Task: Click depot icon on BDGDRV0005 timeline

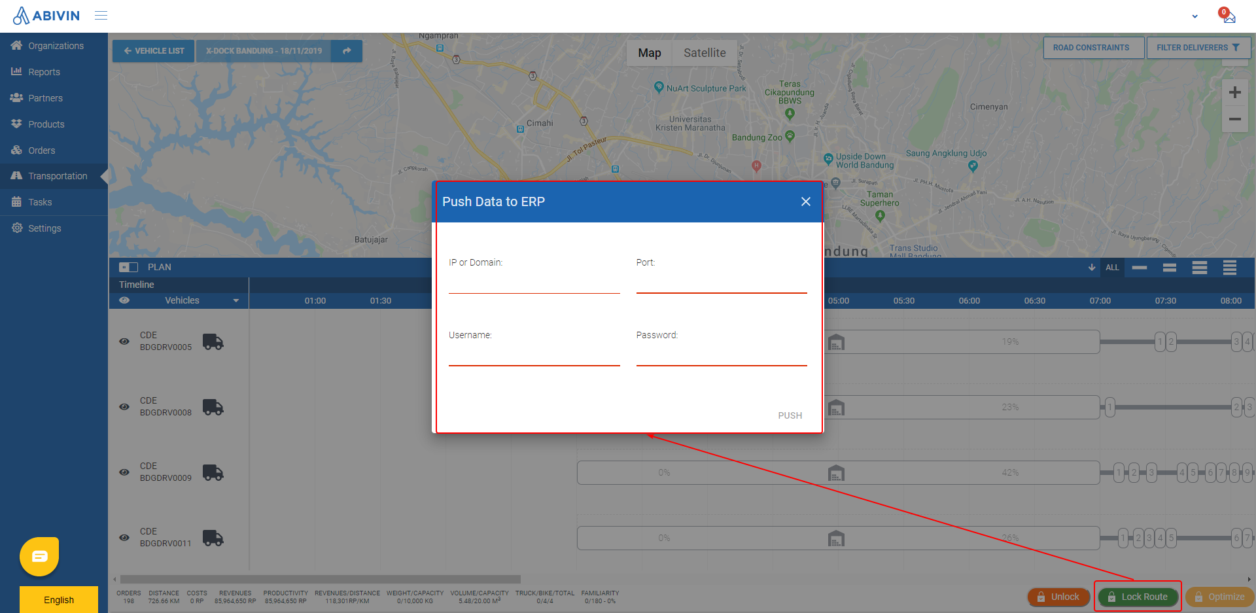Action: point(836,342)
